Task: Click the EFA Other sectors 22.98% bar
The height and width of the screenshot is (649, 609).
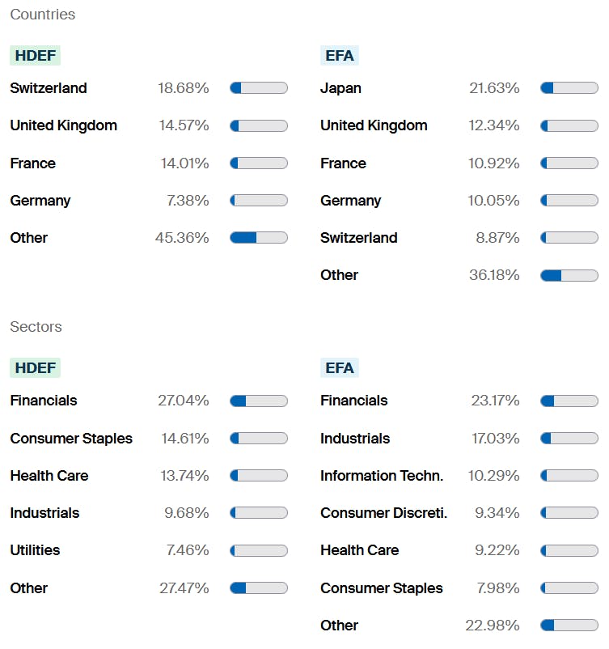Action: pyautogui.click(x=569, y=626)
